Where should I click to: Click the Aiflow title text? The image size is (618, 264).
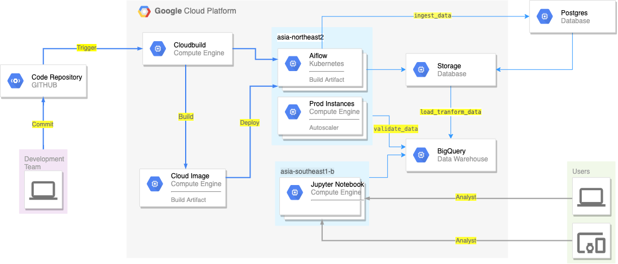click(318, 56)
